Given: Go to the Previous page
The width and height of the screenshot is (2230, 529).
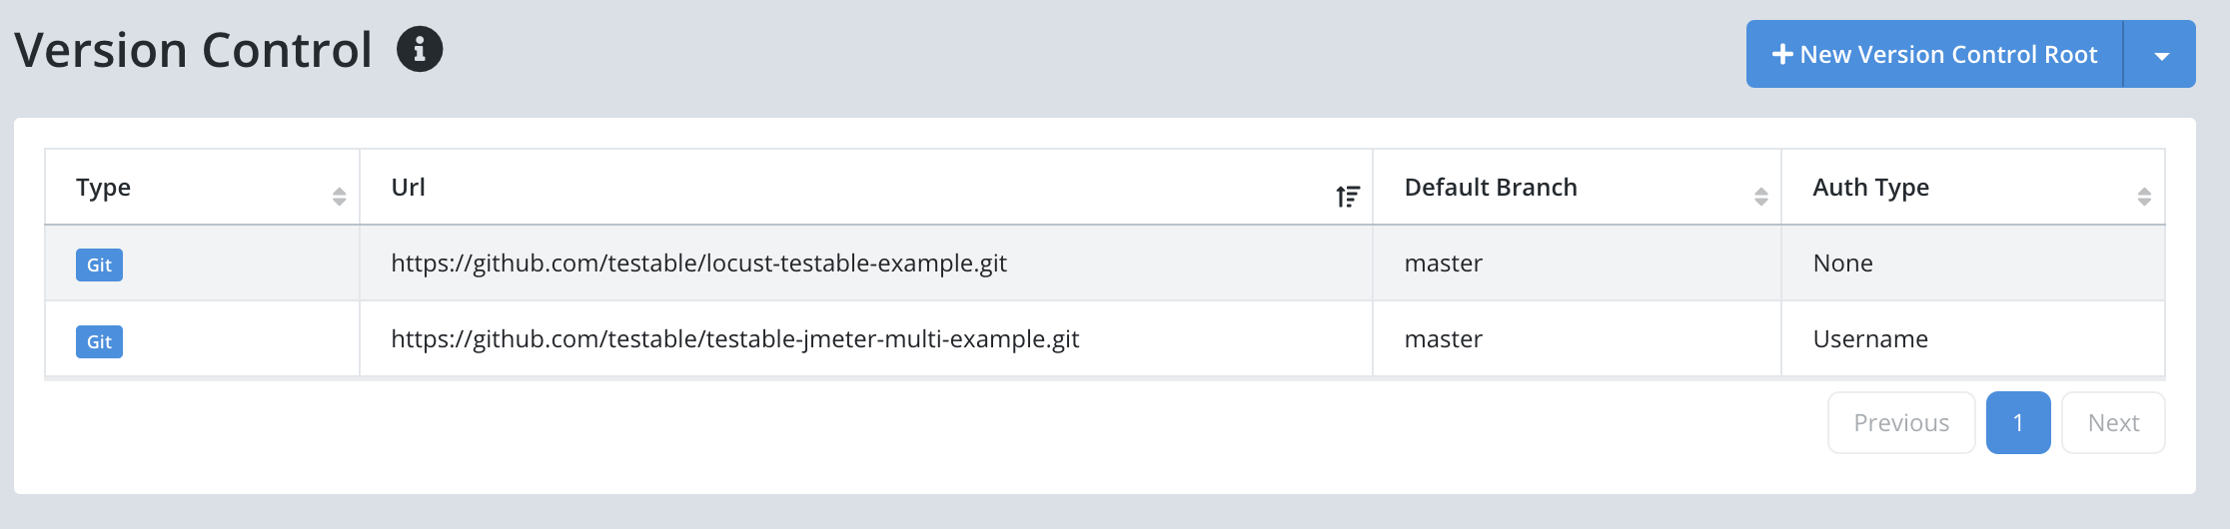Looking at the screenshot, I should 1901,422.
